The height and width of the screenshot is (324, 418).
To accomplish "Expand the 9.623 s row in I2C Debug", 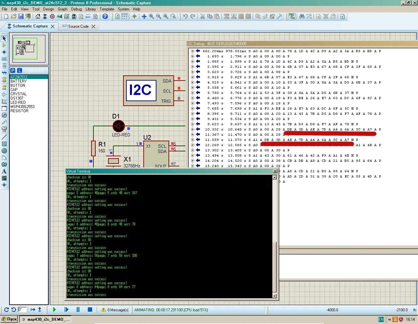I will (x=192, y=124).
